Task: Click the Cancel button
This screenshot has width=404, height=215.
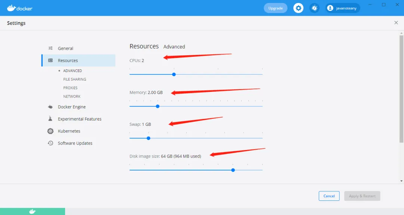Action: pos(329,196)
